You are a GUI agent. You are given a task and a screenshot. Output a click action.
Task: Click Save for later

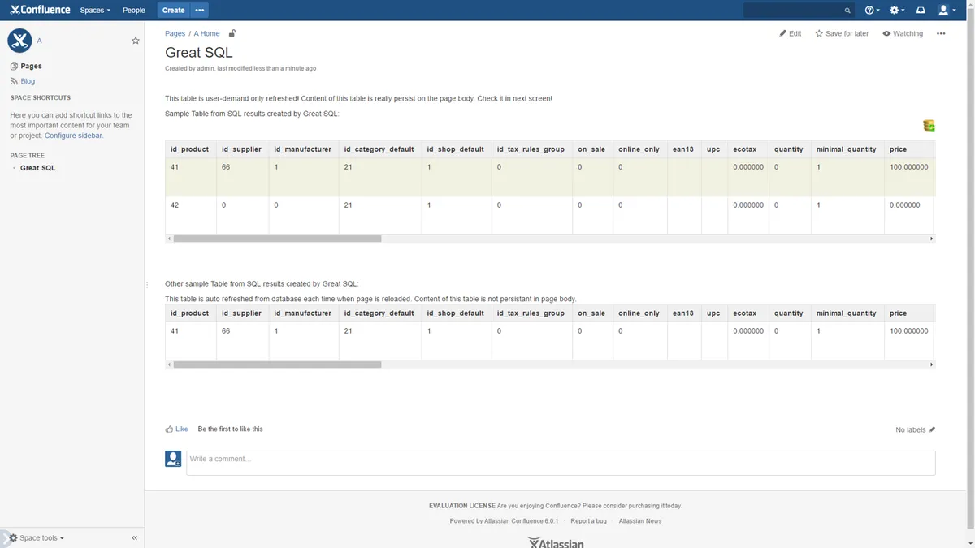pos(842,33)
